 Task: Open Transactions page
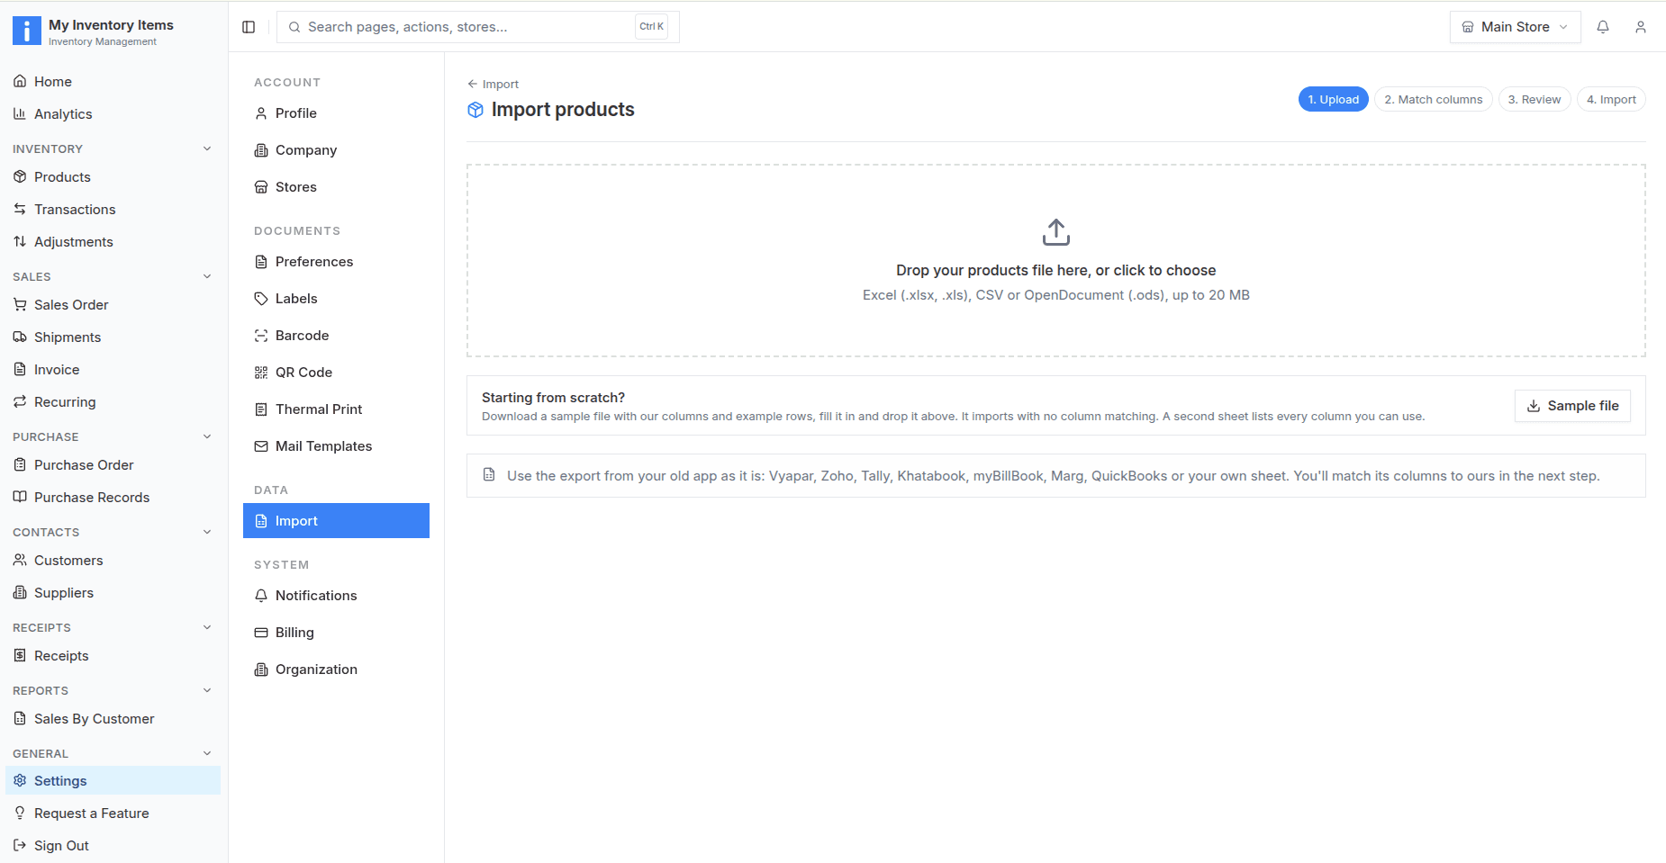pyautogui.click(x=113, y=210)
